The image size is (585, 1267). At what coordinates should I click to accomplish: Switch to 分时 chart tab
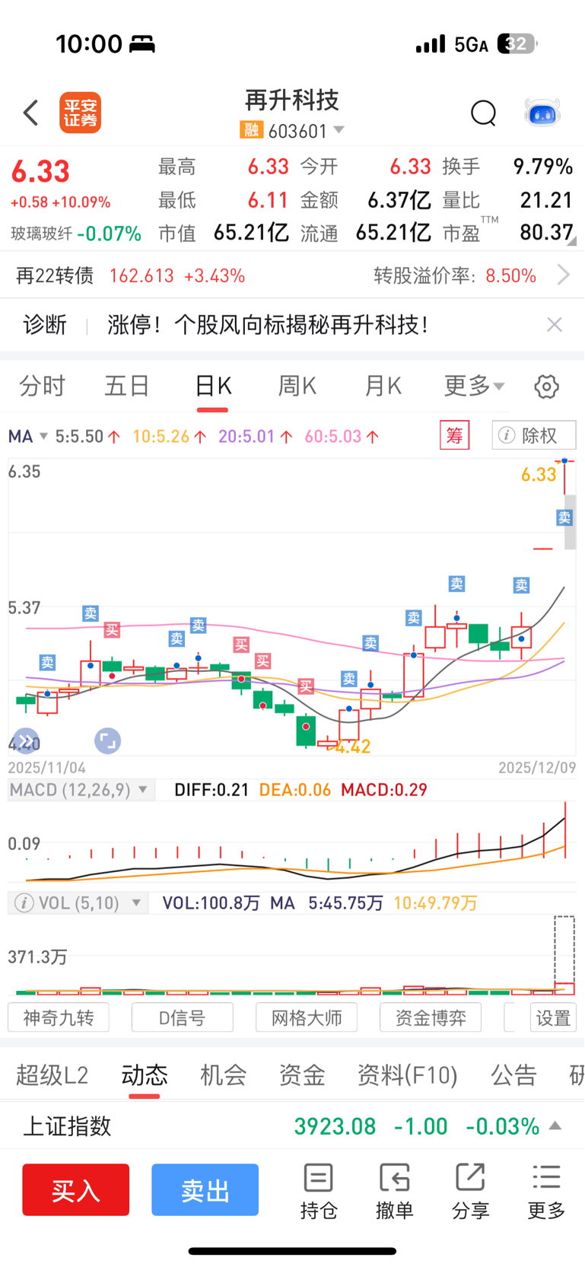tap(42, 386)
